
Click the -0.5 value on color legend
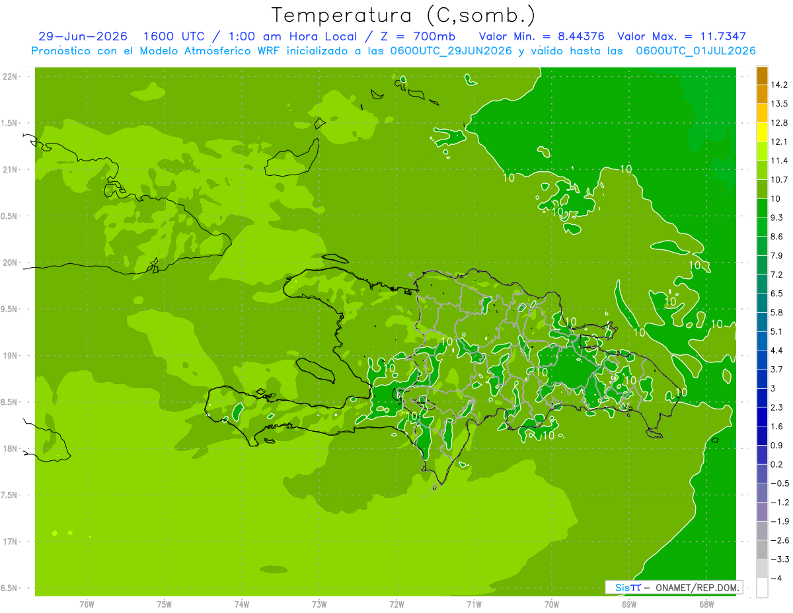[x=779, y=483]
